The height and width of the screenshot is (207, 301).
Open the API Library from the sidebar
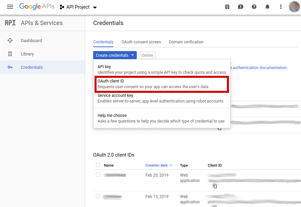(x=27, y=54)
